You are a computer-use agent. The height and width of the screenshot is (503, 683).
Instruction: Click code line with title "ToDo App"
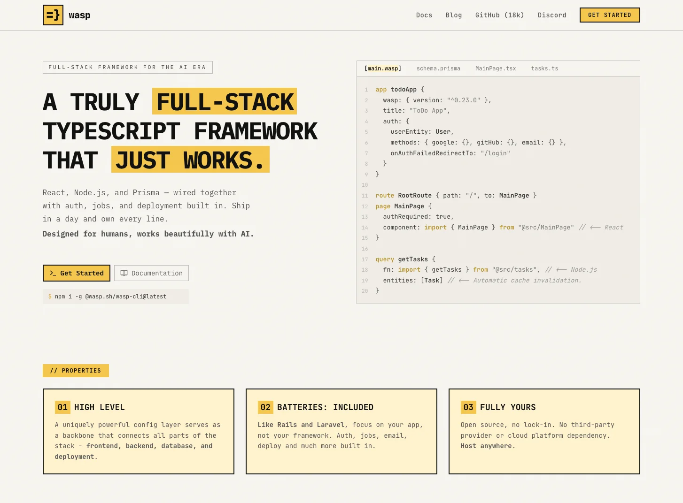[417, 111]
